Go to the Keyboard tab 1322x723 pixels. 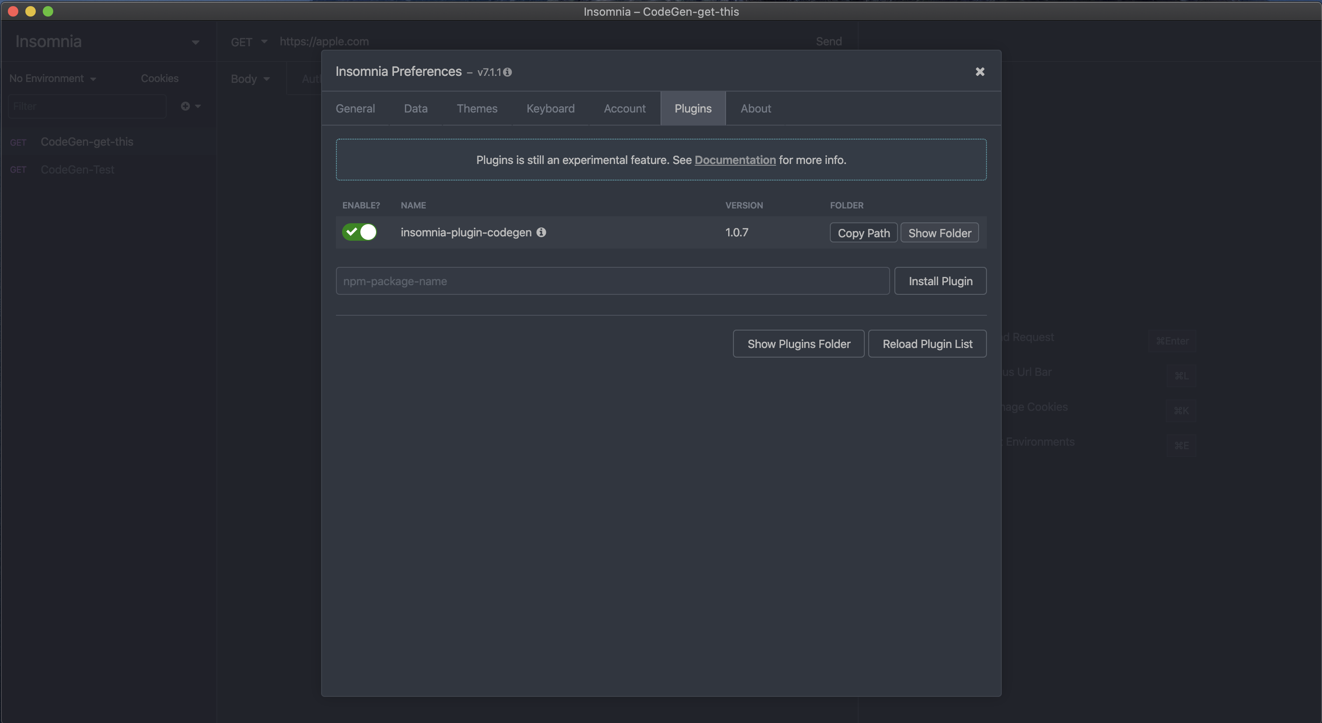(x=550, y=109)
